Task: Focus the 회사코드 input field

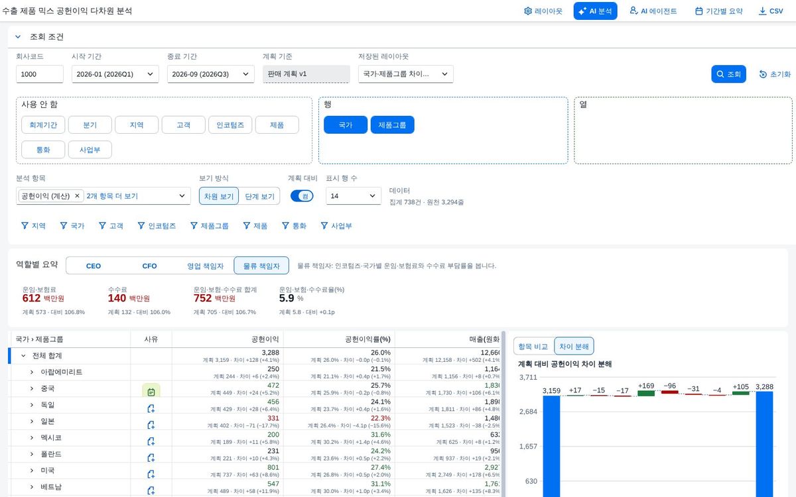Action: click(40, 74)
